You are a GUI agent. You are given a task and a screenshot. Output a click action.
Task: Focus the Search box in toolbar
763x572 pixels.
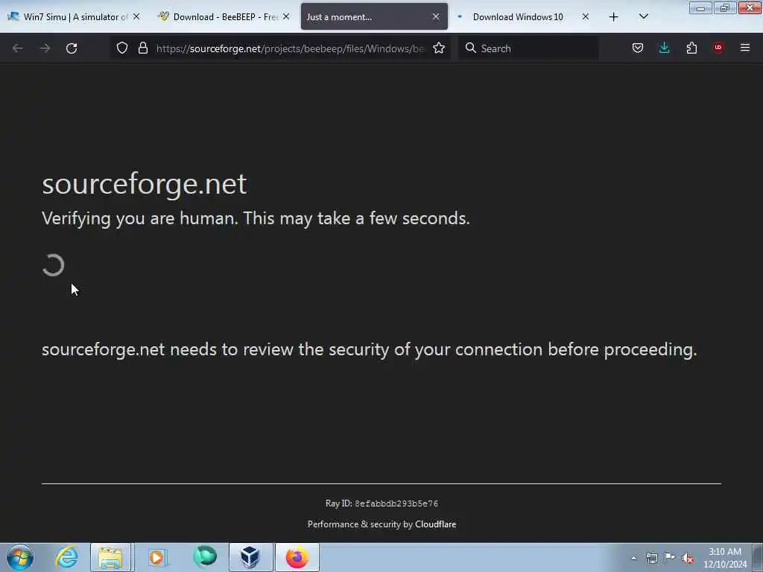(528, 48)
